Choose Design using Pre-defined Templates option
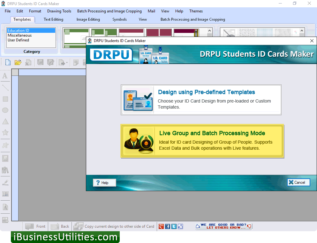The height and width of the screenshot is (243, 317). click(x=201, y=100)
